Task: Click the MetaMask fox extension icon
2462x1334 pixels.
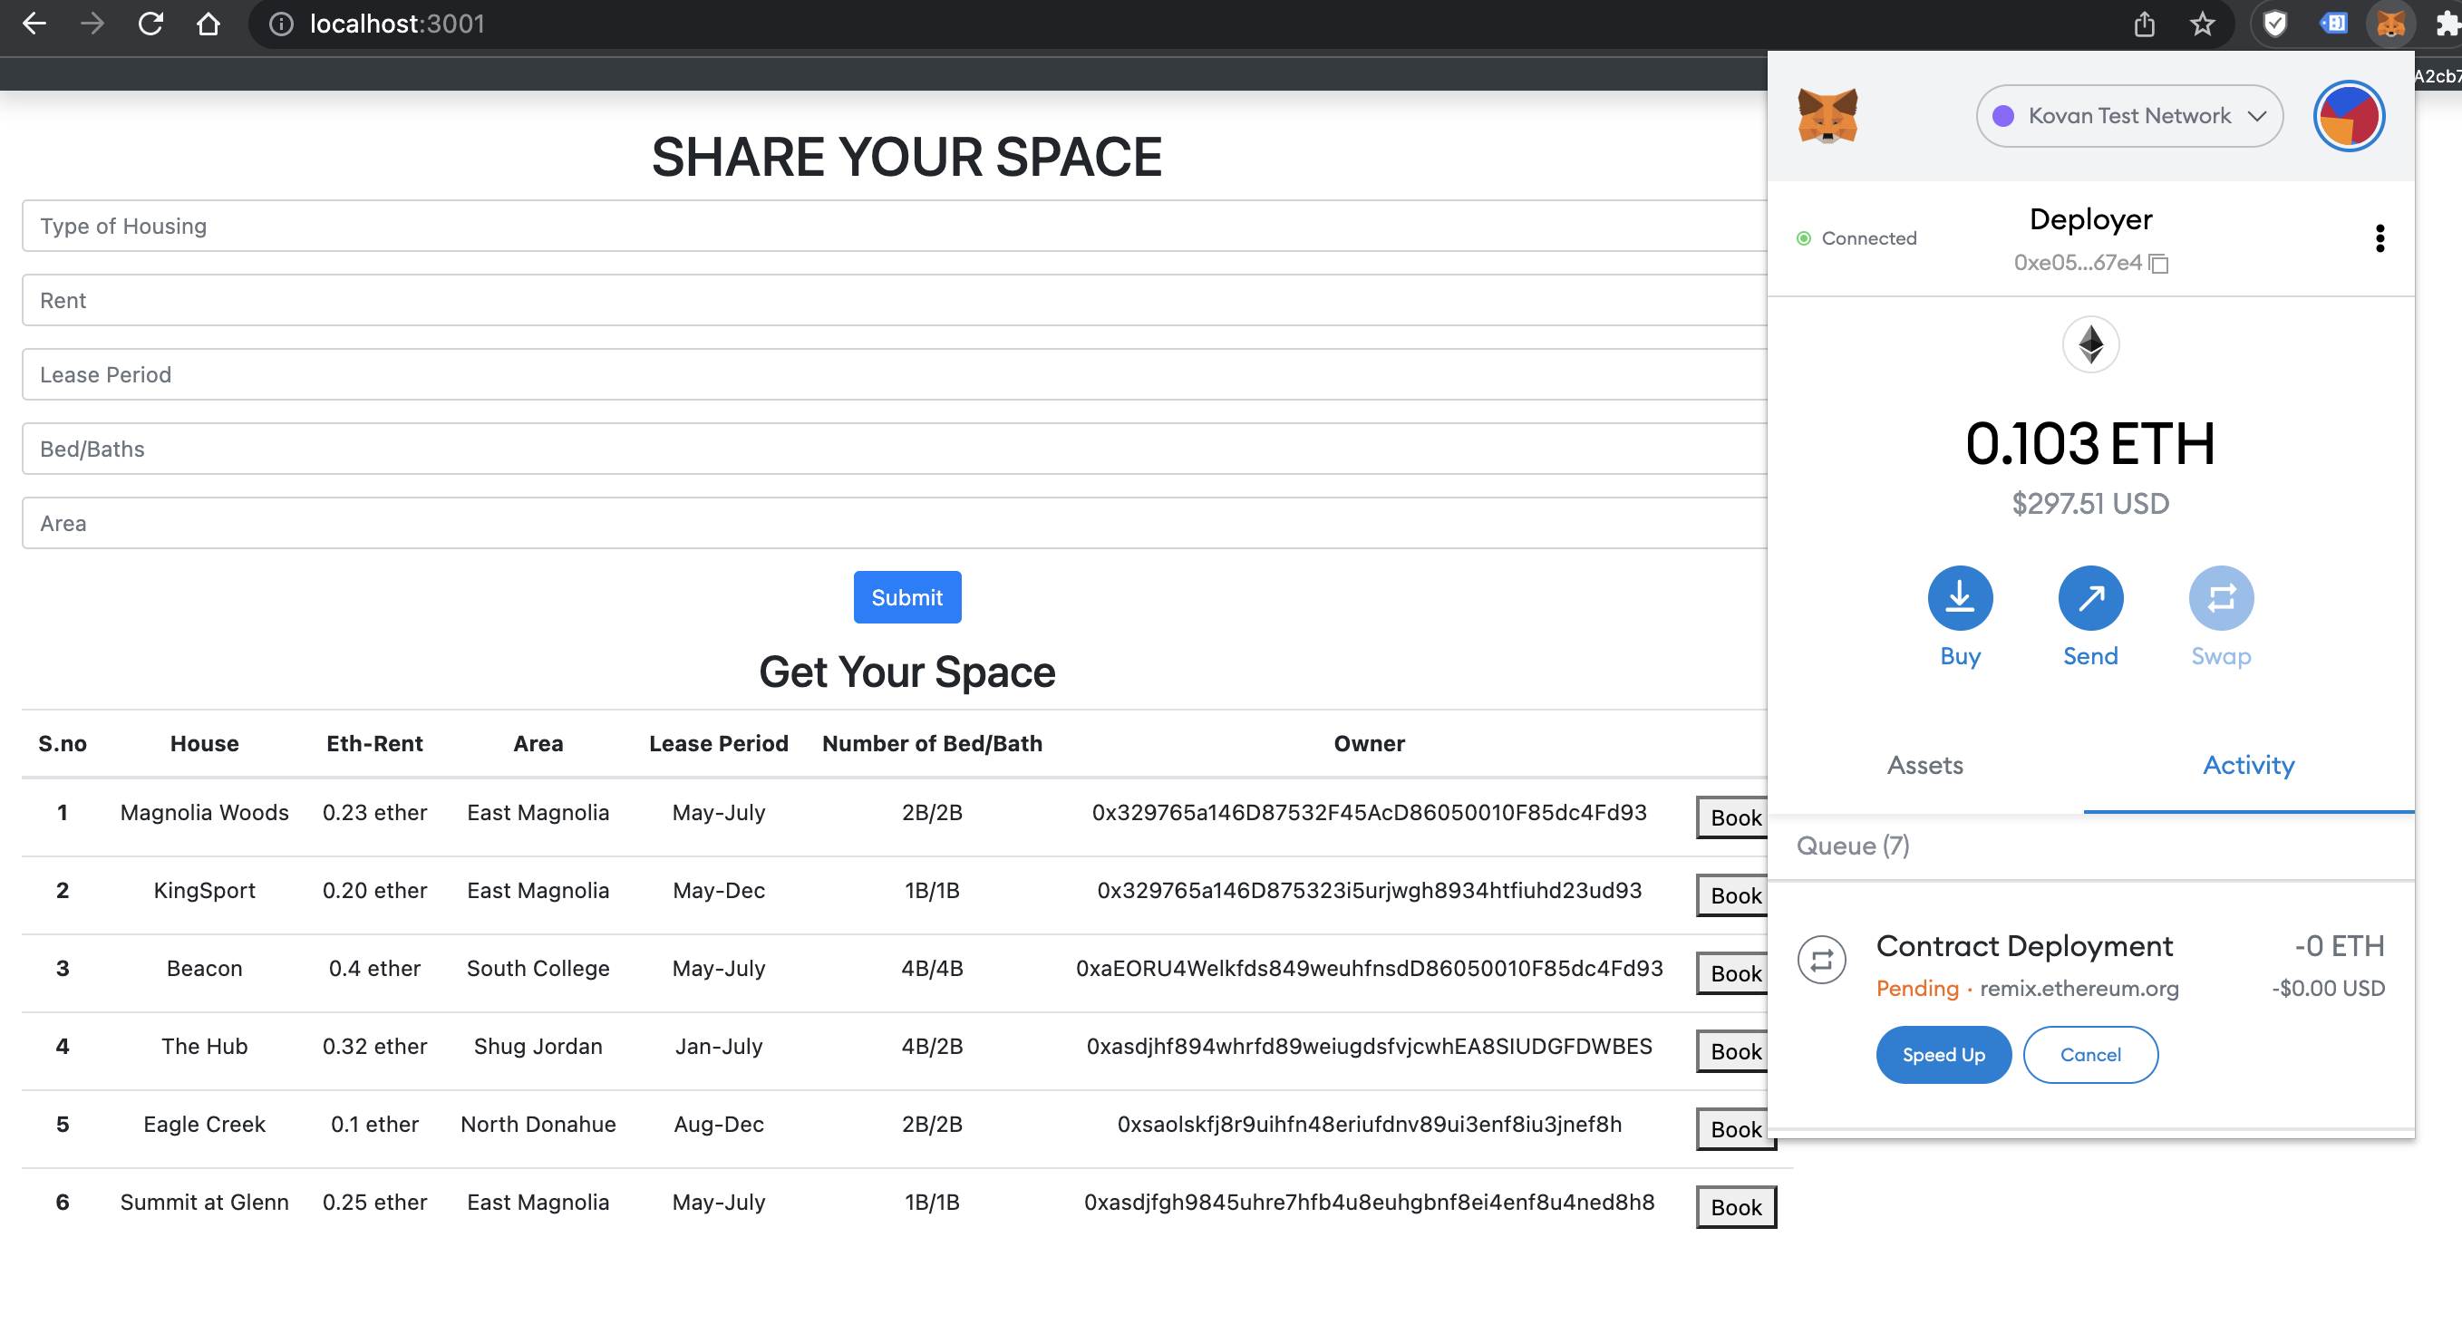Action: [2390, 24]
